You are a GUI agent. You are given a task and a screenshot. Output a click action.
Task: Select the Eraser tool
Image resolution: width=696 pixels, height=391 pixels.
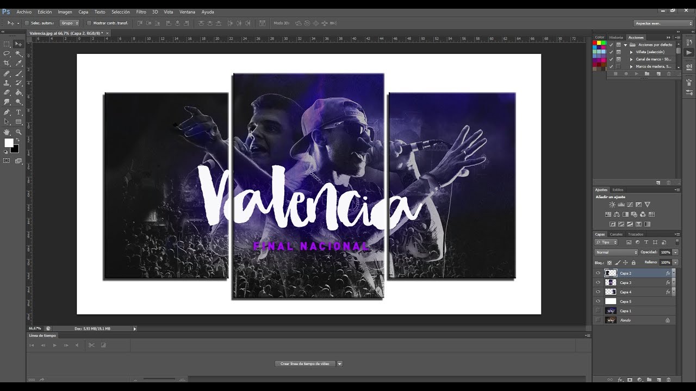coord(7,92)
